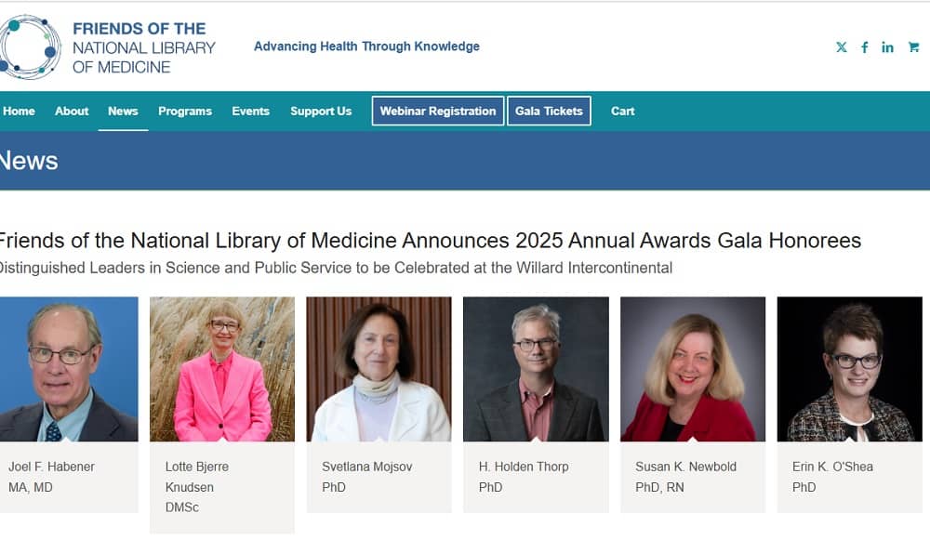This screenshot has height=553, width=930.
Task: Open the LinkedIn social icon
Action: click(888, 47)
